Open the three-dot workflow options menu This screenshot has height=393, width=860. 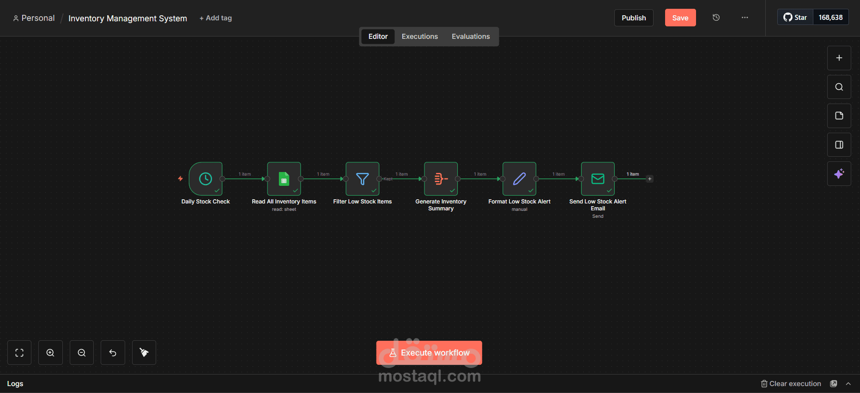[x=745, y=18]
